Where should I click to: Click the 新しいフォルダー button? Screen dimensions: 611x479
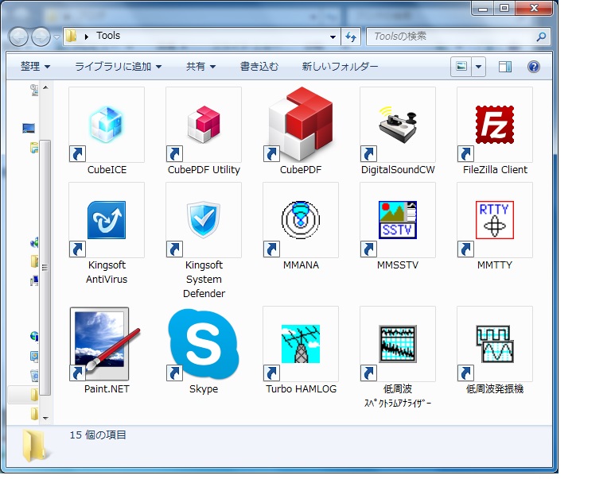[x=340, y=67]
